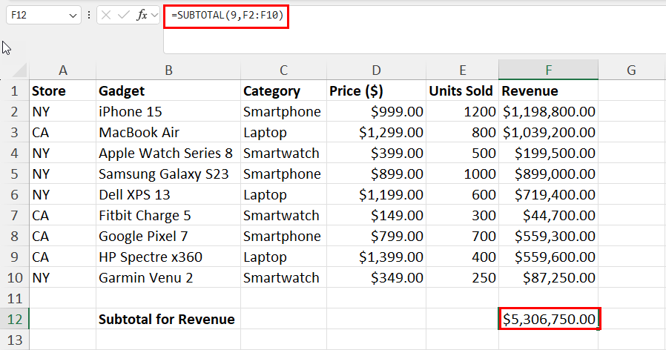Viewport: 666px width, 350px height.
Task: Select row 11 header
Action: 14,299
